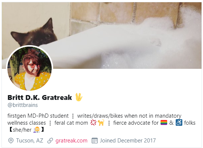Click the chain link icon
Image resolution: width=203 pixels, height=148 pixels.
[50, 141]
